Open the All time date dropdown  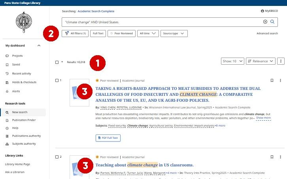coord(148,34)
